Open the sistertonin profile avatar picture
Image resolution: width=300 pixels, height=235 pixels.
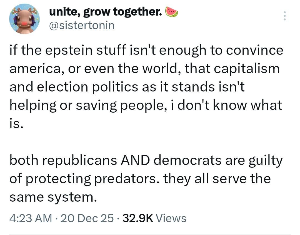coord(24,19)
